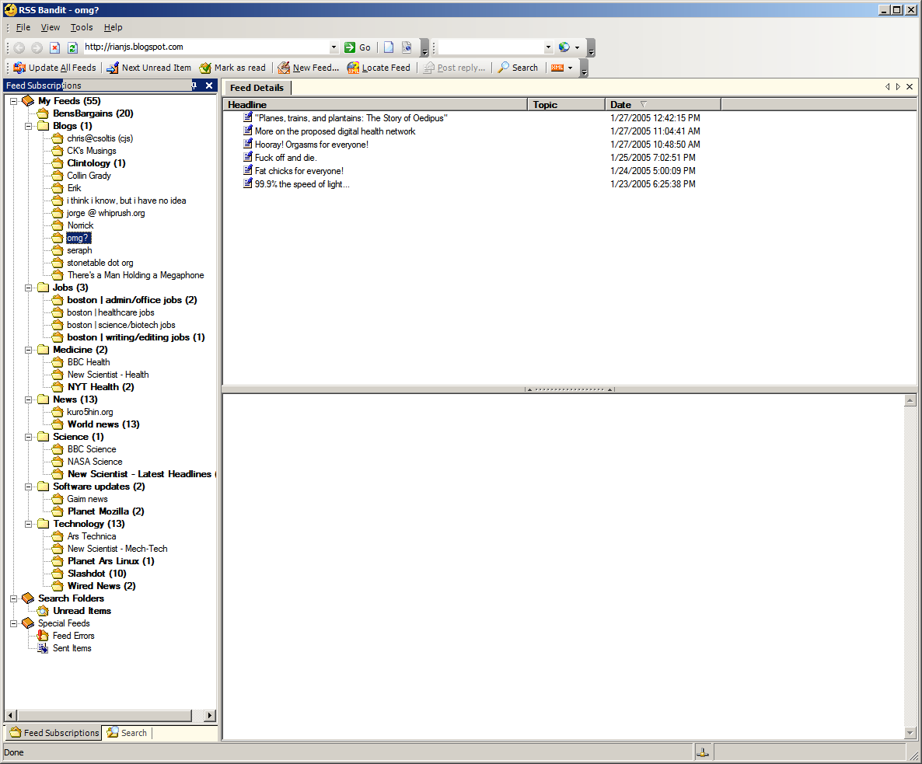Sort by the Topic column header

566,105
